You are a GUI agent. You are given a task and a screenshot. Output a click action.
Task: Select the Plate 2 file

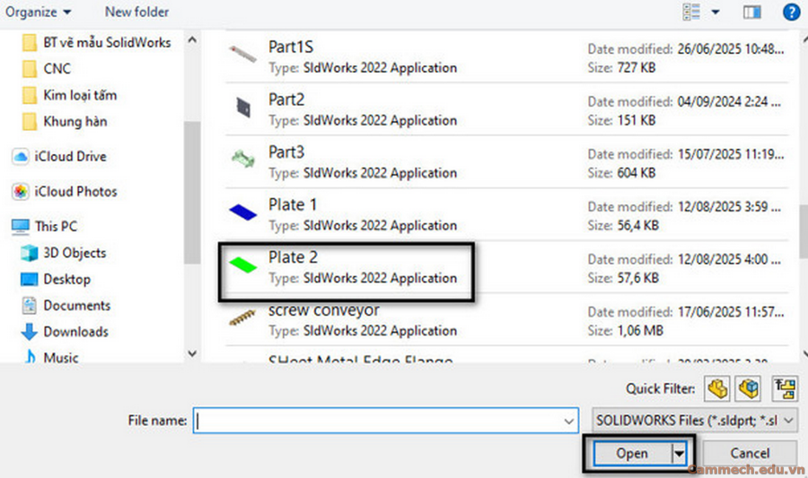(x=507, y=267)
